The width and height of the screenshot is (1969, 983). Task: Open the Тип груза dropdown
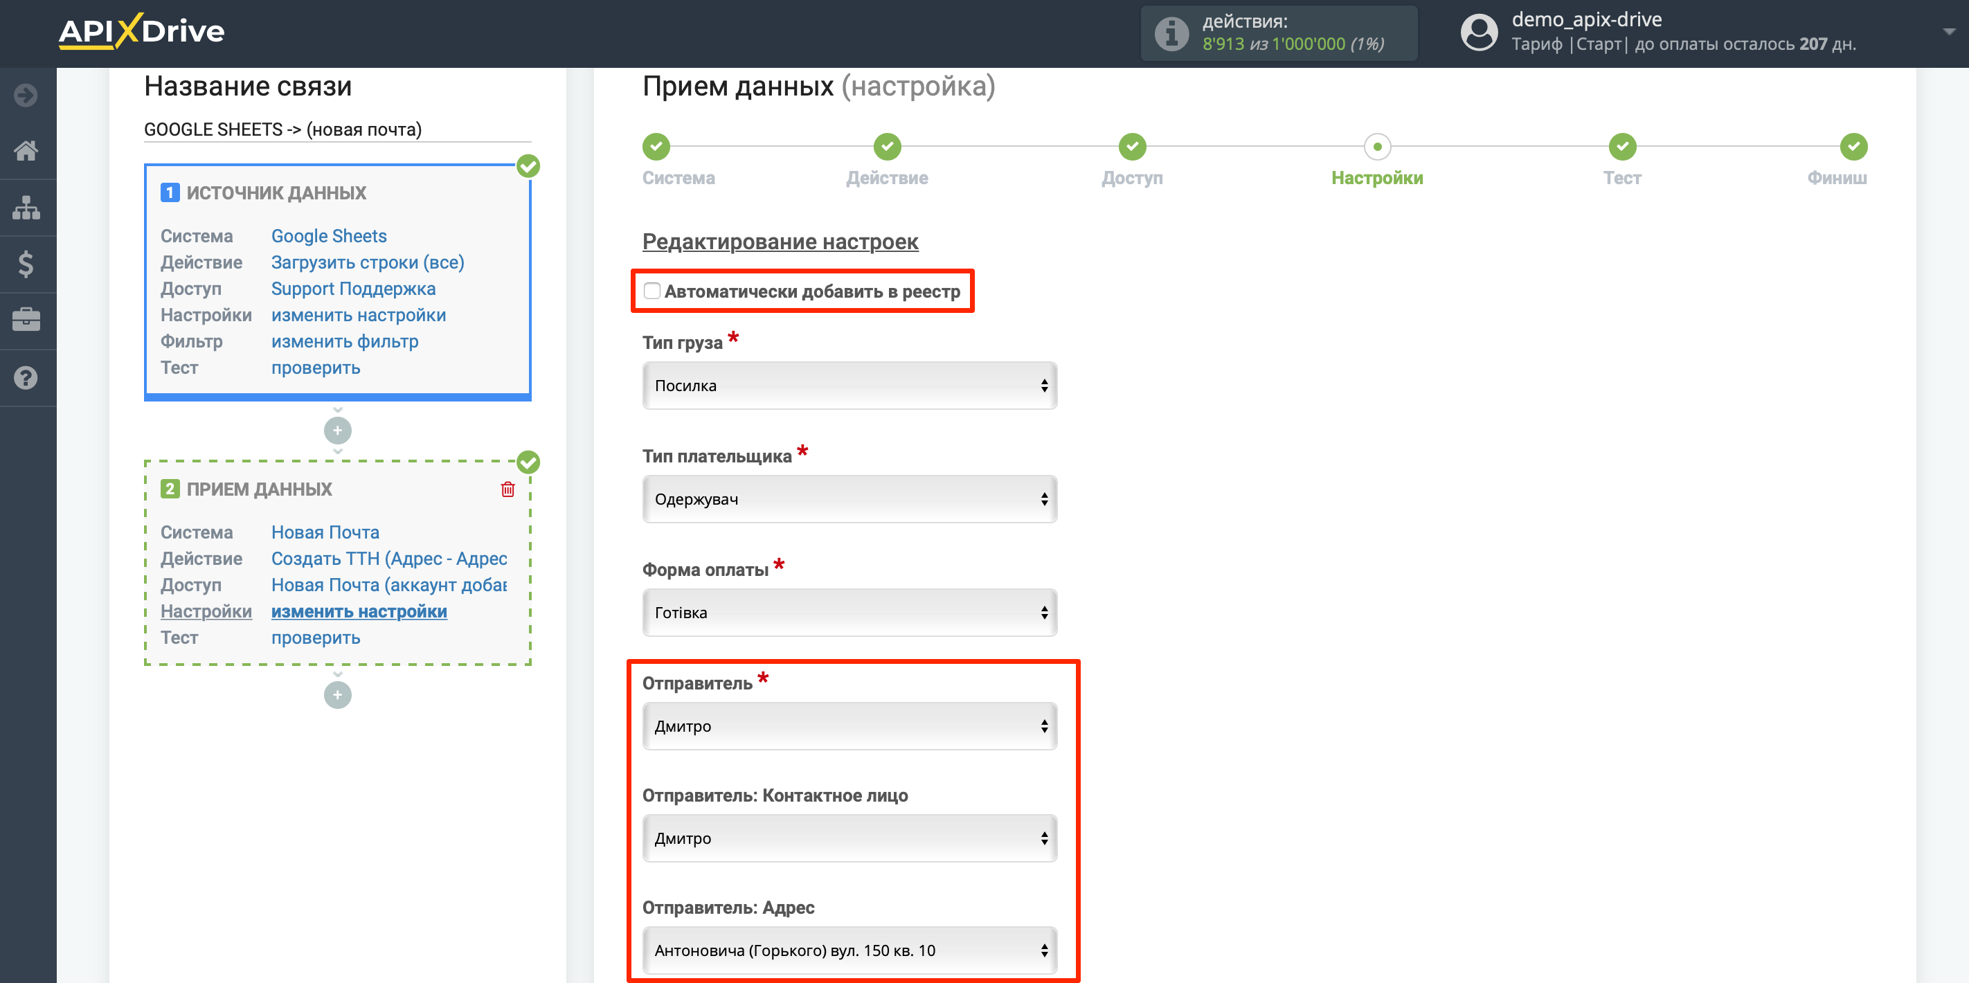pyautogui.click(x=849, y=386)
